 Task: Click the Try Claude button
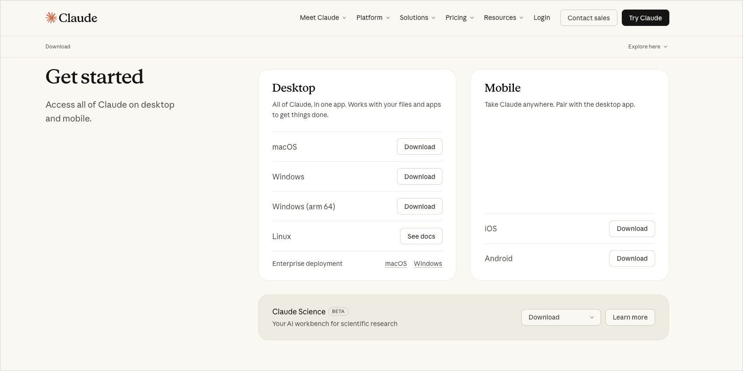point(645,18)
